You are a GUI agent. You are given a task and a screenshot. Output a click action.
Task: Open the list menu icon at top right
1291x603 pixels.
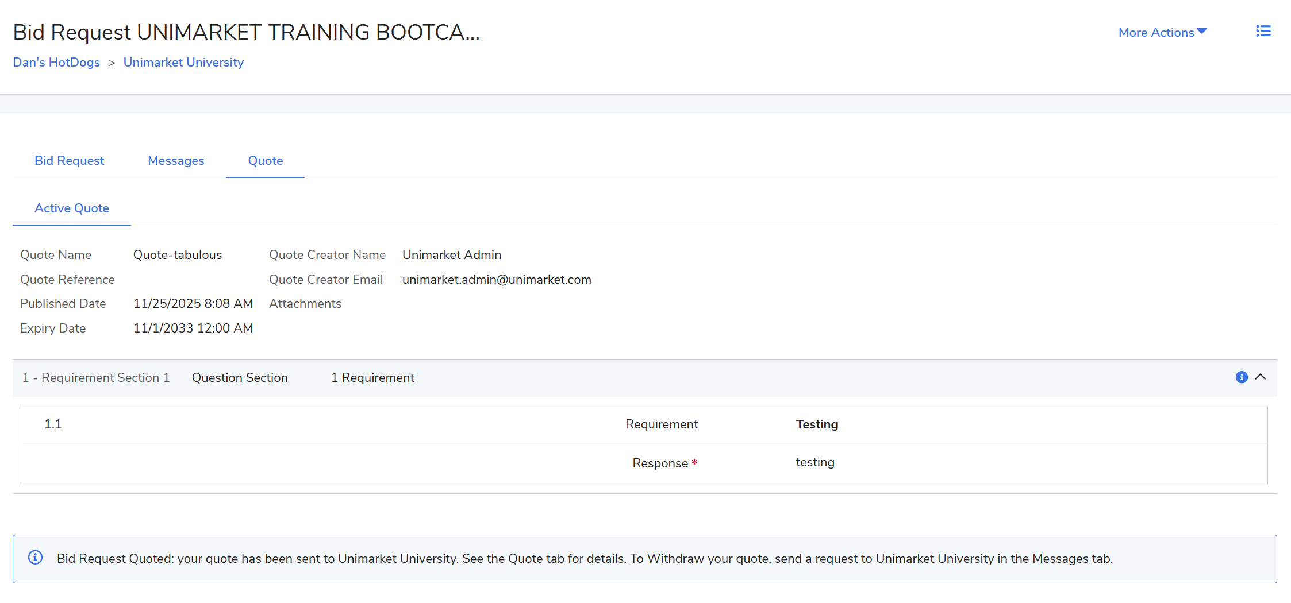click(1263, 31)
